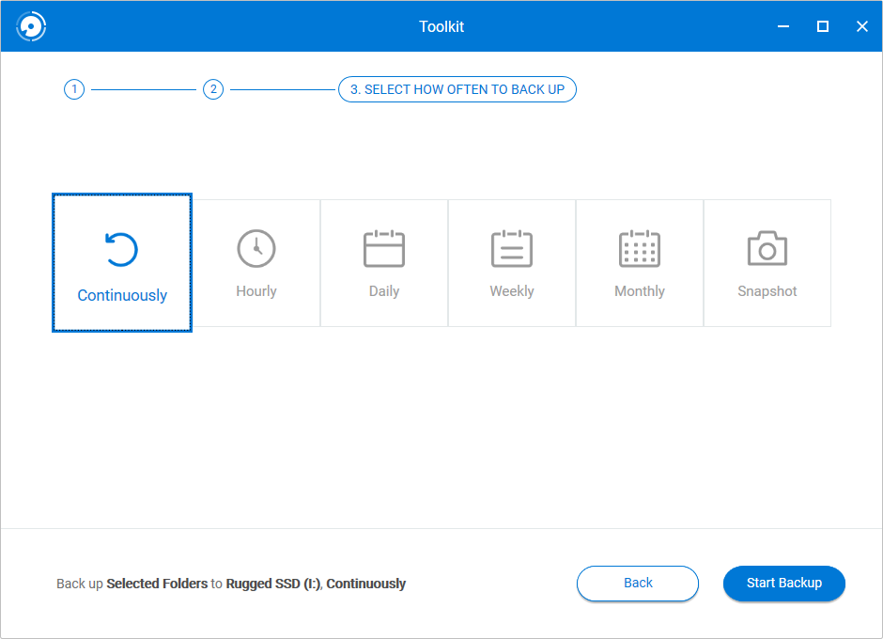The width and height of the screenshot is (883, 639).
Task: Select the Snapshot camera option
Action: pyautogui.click(x=767, y=262)
